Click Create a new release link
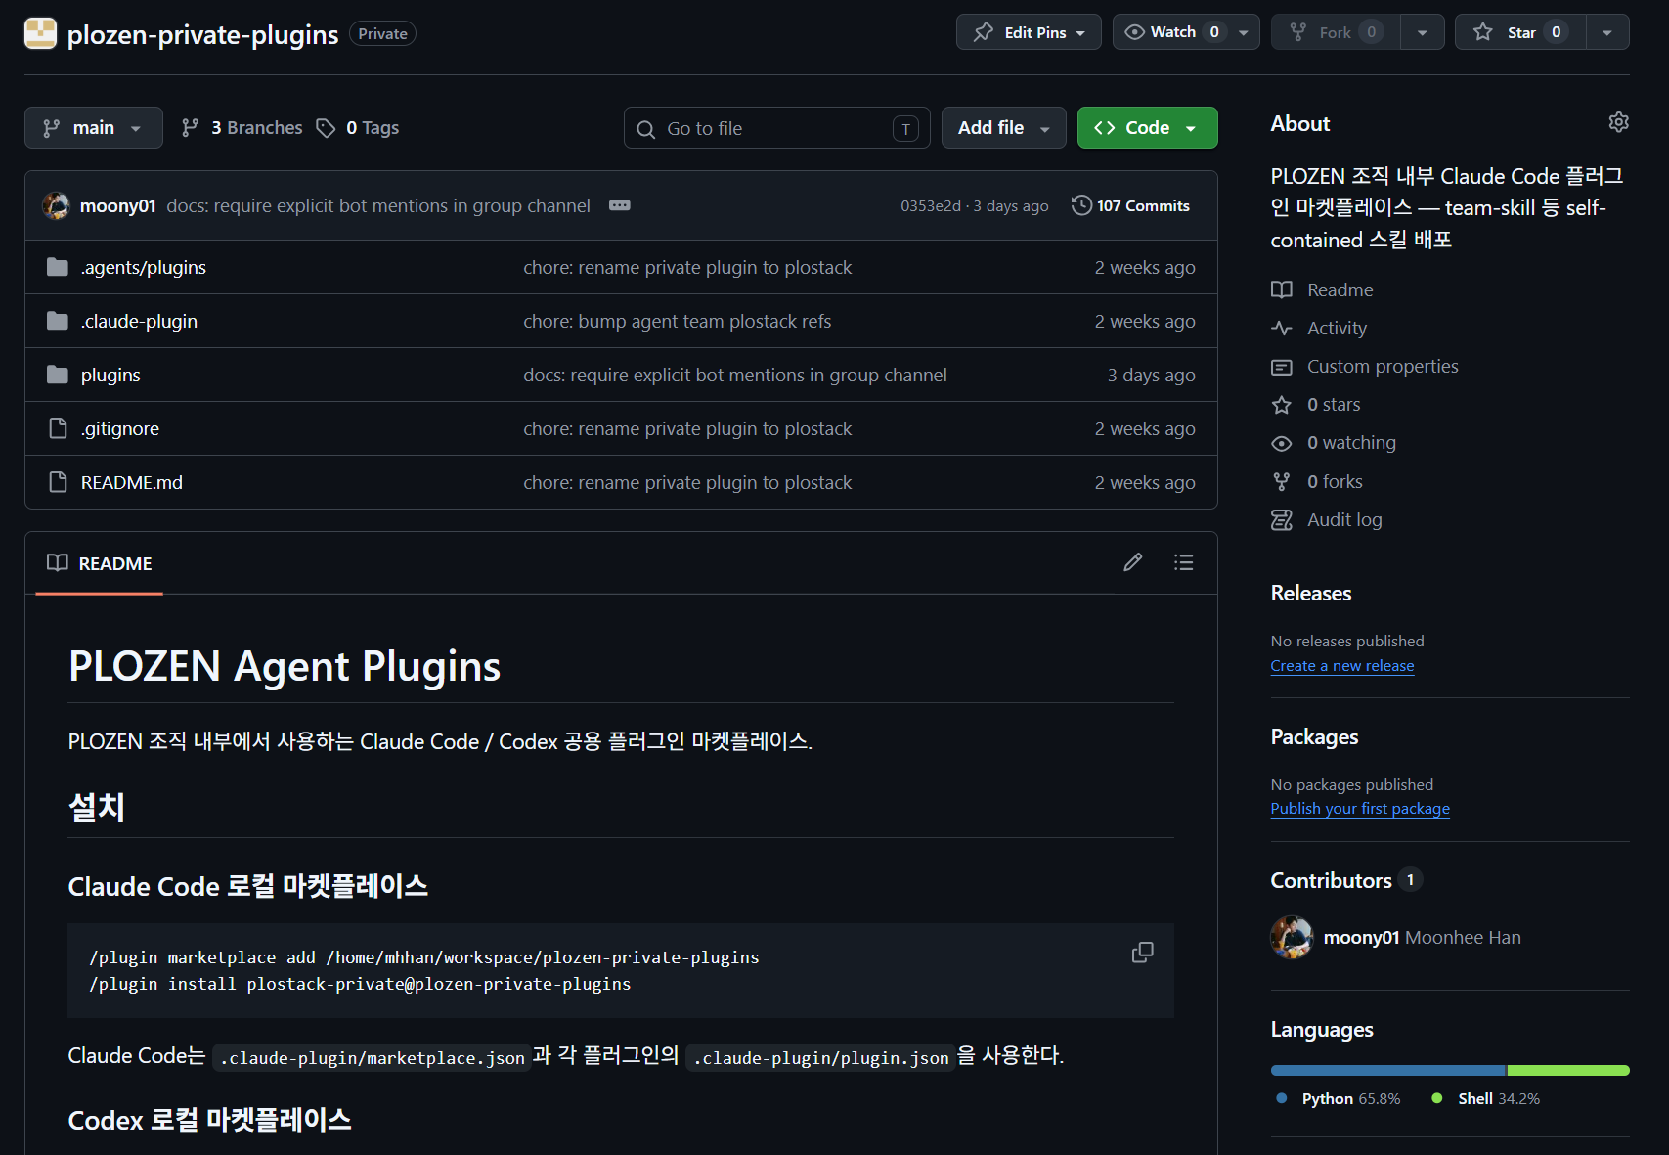Screen dimensions: 1669x1155 [x=1342, y=666]
